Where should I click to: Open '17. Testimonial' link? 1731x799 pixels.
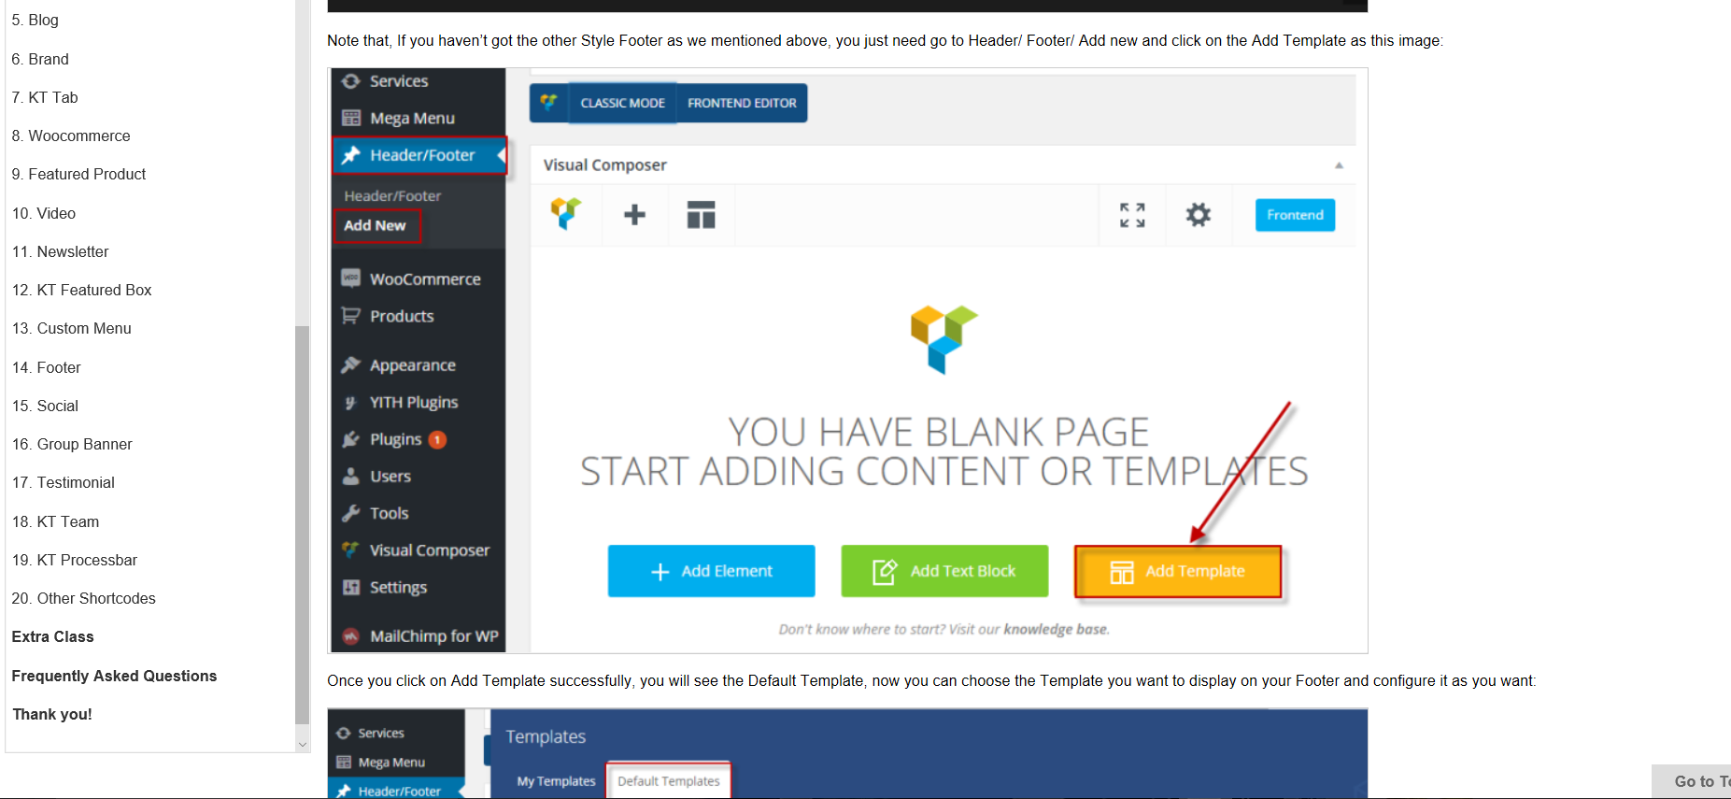point(64,482)
